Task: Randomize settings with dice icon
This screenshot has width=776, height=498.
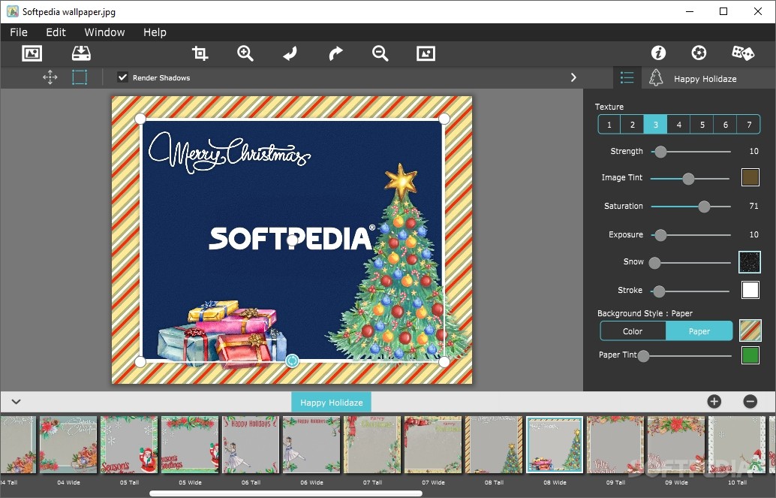Action: (x=743, y=53)
